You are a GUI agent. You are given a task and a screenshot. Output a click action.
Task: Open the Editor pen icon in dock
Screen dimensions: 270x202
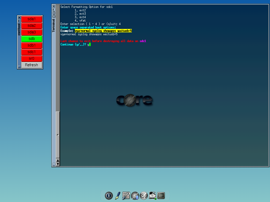click(x=118, y=196)
